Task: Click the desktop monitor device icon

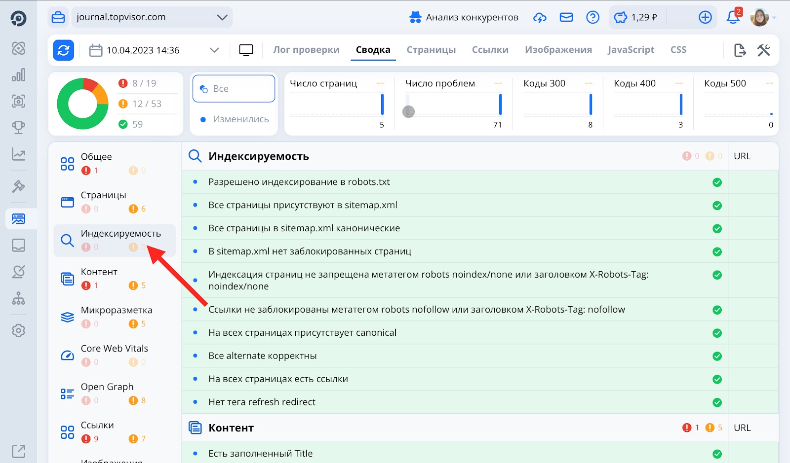Action: coord(246,50)
